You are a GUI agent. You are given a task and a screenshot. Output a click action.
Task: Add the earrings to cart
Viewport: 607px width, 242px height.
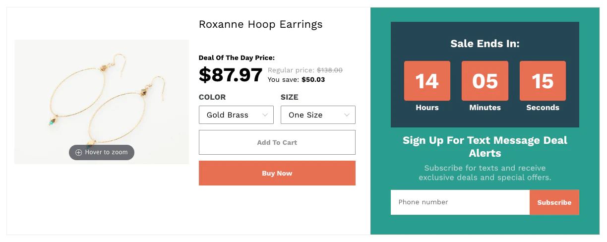[277, 142]
